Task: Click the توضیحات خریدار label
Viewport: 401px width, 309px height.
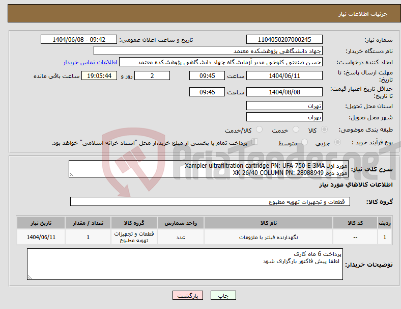Action: pyautogui.click(x=369, y=265)
